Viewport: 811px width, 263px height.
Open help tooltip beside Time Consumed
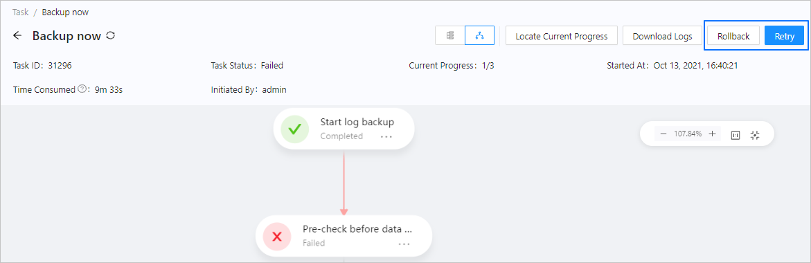click(82, 89)
